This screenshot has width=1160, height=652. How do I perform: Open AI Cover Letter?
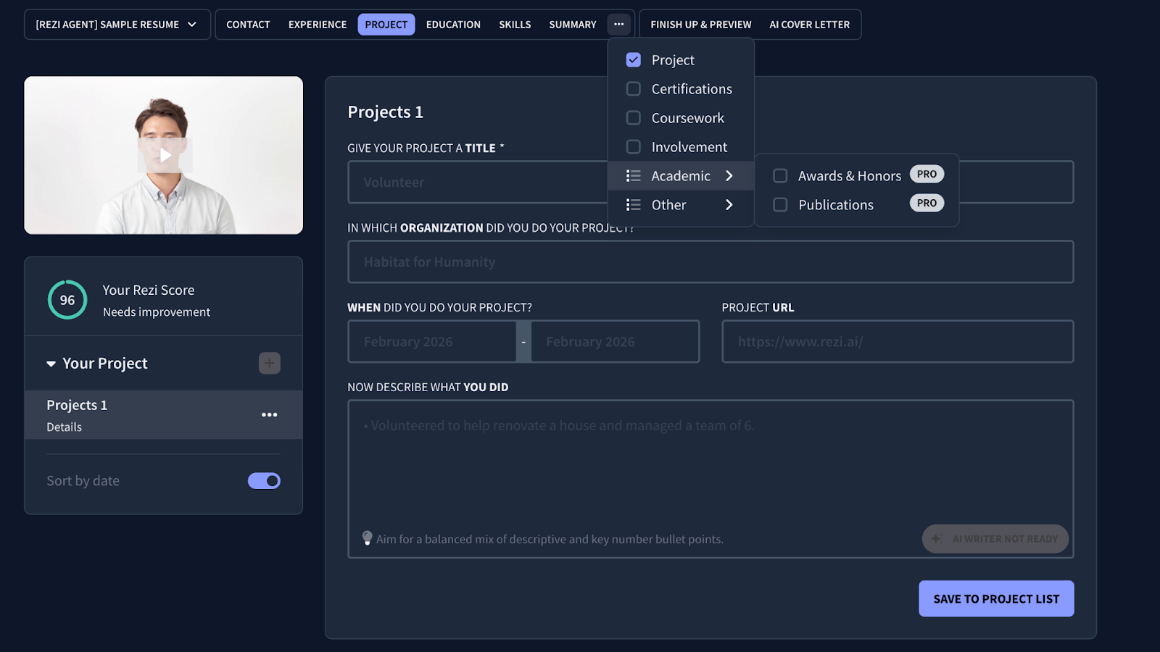[x=810, y=25]
